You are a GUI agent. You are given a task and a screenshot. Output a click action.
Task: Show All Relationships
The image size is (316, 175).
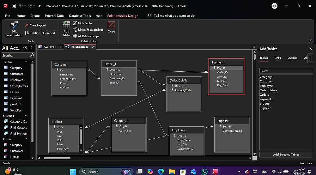tap(86, 36)
